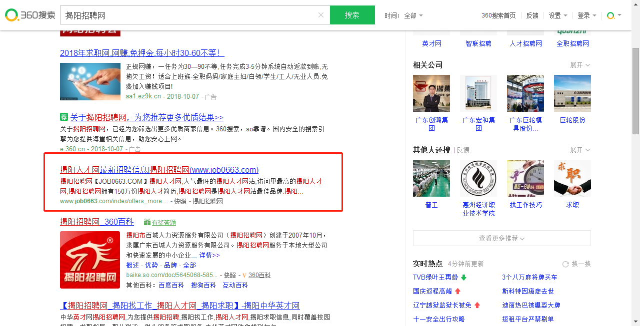The image size is (640, 326).
Task: Open the 设置 dropdown menu
Action: click(558, 15)
